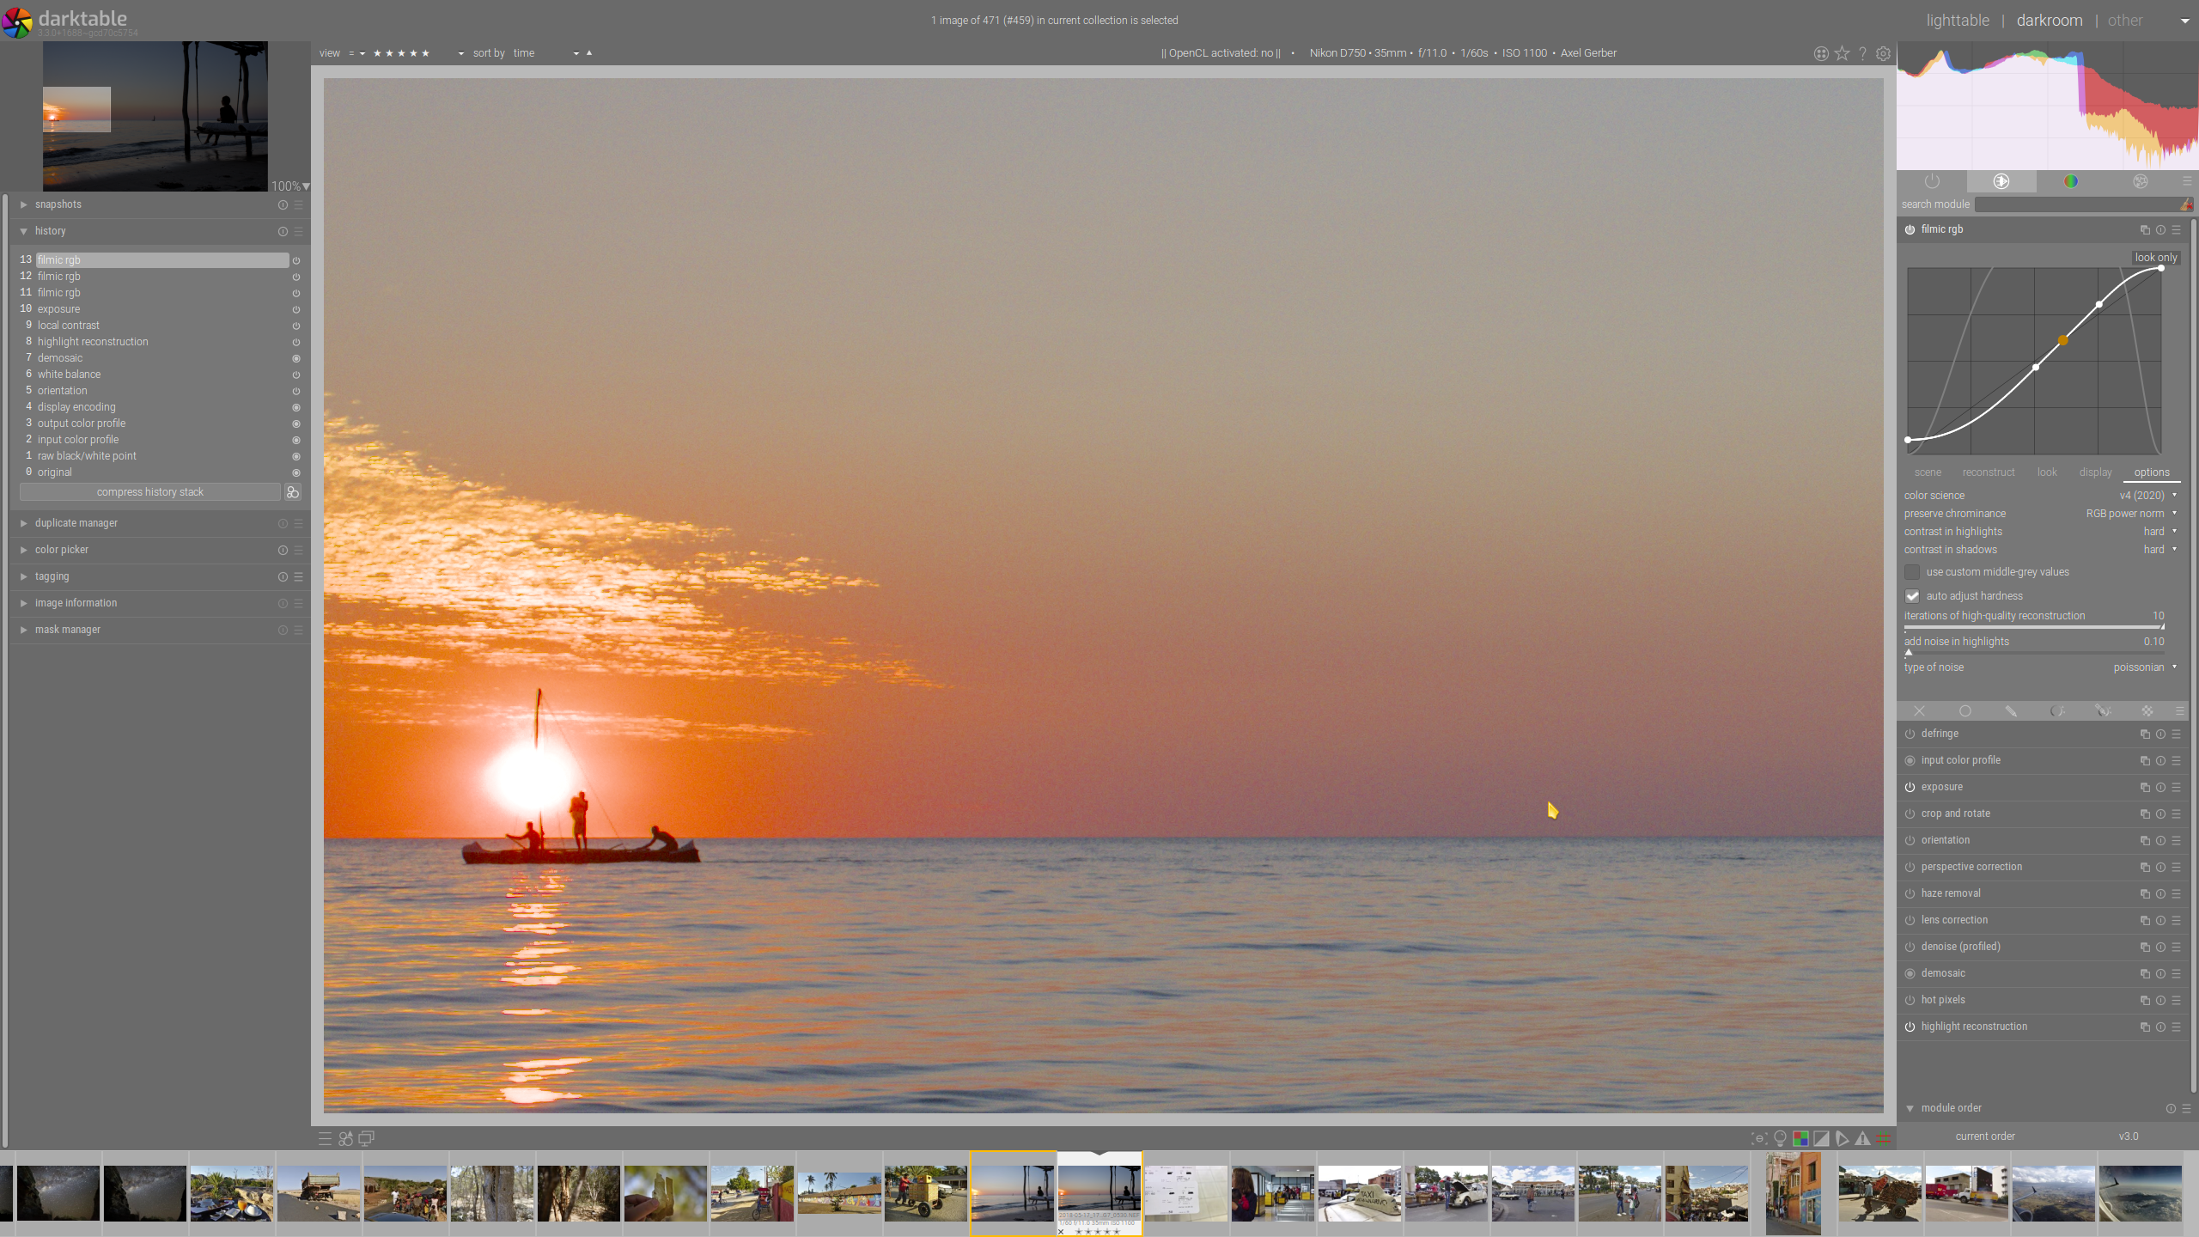Select drawn and parametric mask icon
Screen dimensions: 2199x1237
click(2103, 711)
